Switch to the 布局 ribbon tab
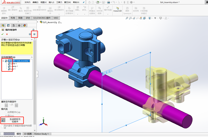 pyautogui.click(x=13, y=18)
